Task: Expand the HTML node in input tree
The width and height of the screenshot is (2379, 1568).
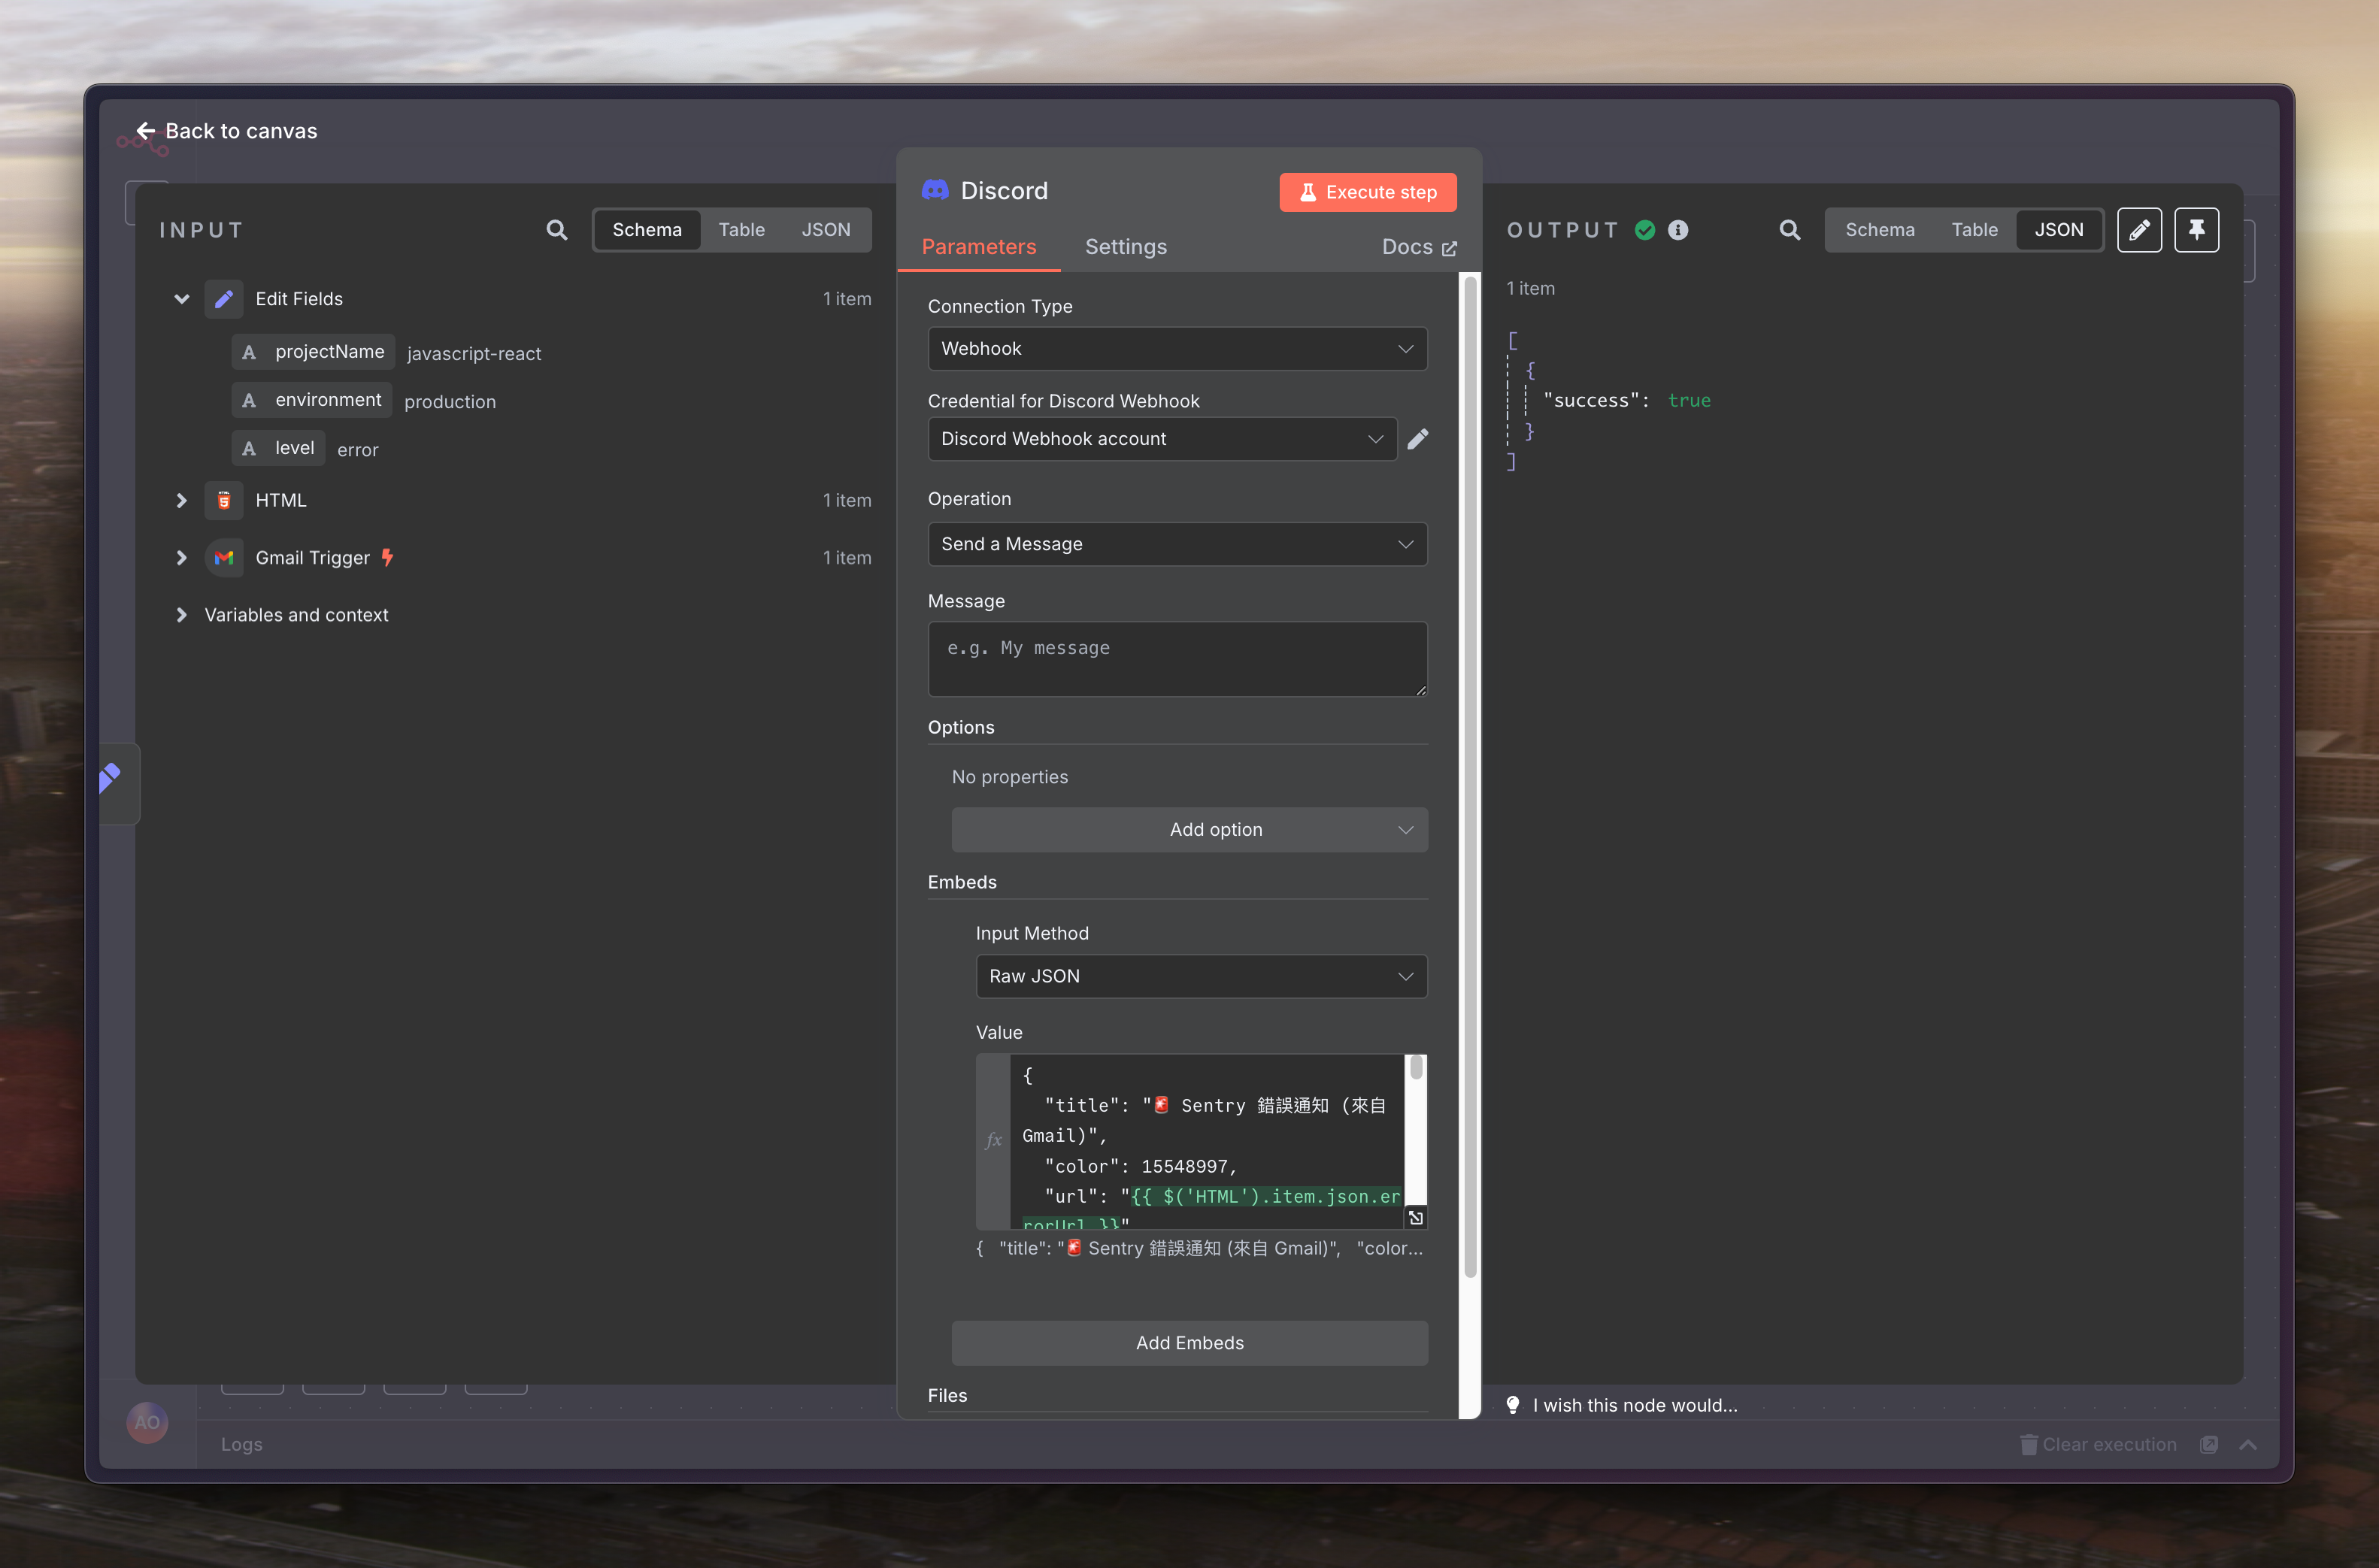Action: click(181, 500)
